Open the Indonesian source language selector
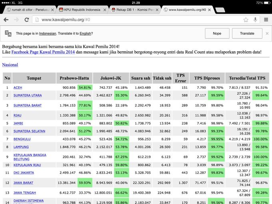The height and width of the screenshot is (204, 272). pos(48,34)
